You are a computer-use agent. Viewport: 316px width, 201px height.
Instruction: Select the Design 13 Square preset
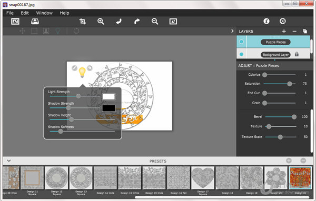[81, 178]
